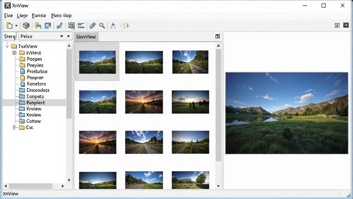Select the highlighted first thumbnail

[x=98, y=62]
